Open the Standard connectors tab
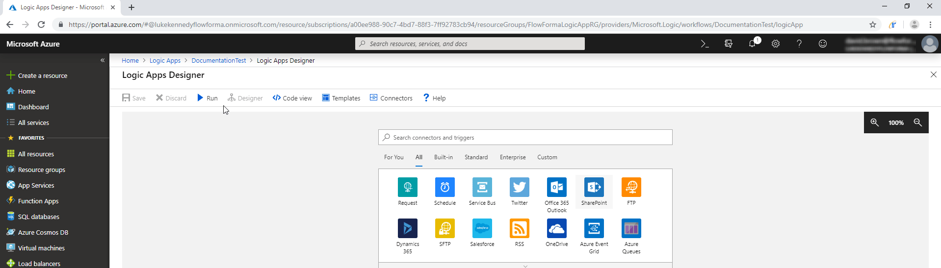The height and width of the screenshot is (268, 941). [476, 157]
